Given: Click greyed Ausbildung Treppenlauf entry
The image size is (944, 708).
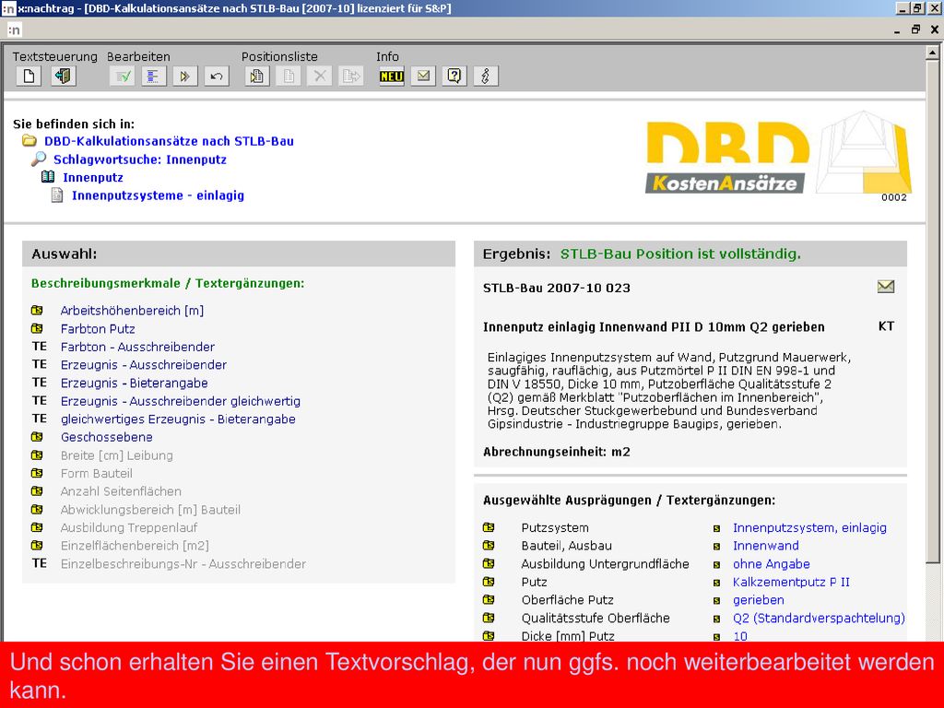Looking at the screenshot, I should [129, 527].
